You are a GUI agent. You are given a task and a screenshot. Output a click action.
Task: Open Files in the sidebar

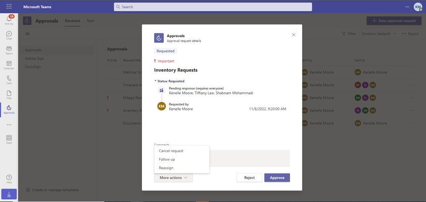point(9,95)
